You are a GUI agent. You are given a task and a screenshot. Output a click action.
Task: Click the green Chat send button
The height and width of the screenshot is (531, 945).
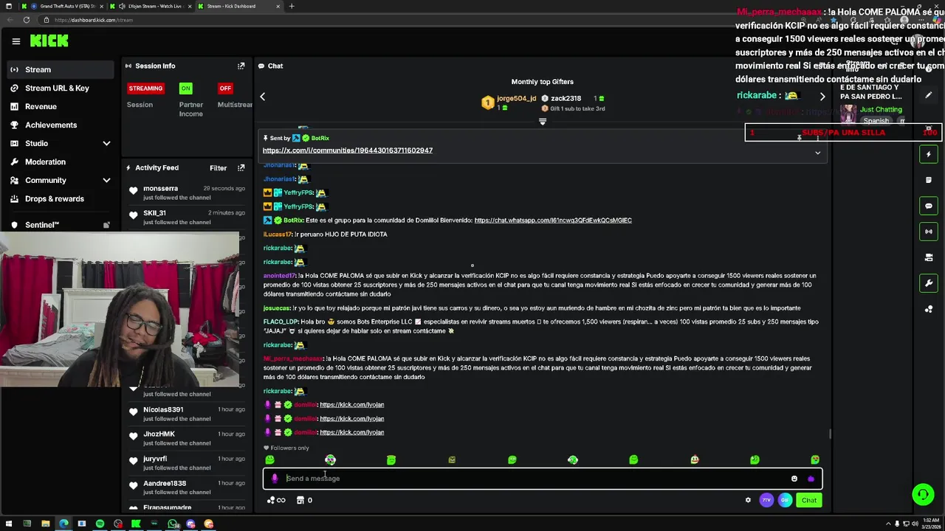(x=809, y=500)
